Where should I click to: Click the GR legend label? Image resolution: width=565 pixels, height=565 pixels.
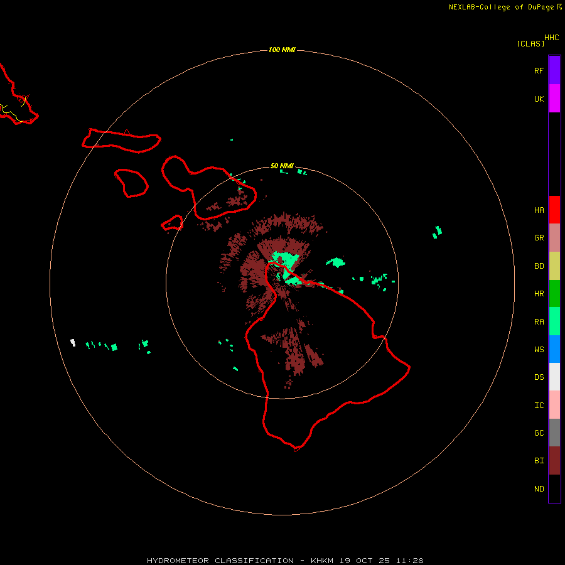tap(539, 238)
